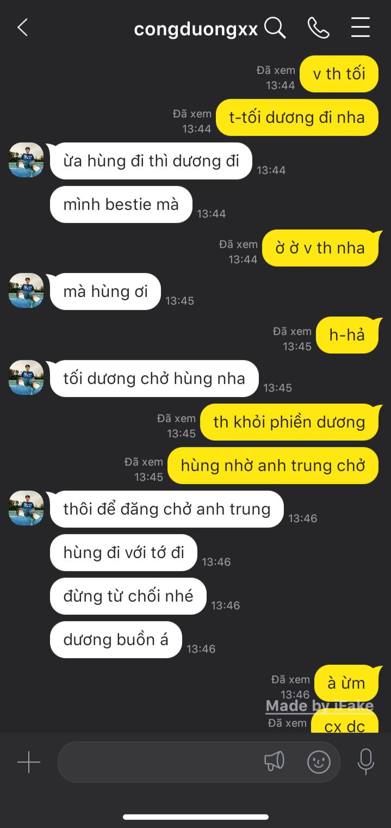Tap the microphone voice message icon

(x=366, y=762)
